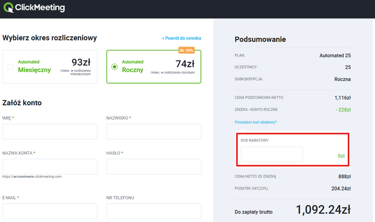Click the orange do -20% badge

[187, 50]
